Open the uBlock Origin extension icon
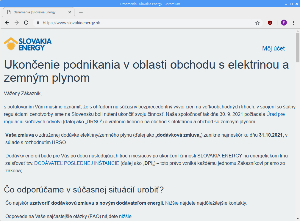Screen dimensions: 300x221 [x=270, y=23]
